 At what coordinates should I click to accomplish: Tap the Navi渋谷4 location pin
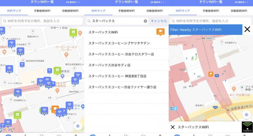74,87
